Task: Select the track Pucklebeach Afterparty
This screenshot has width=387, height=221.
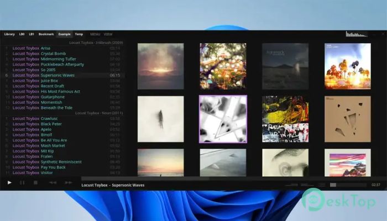Action: point(63,65)
